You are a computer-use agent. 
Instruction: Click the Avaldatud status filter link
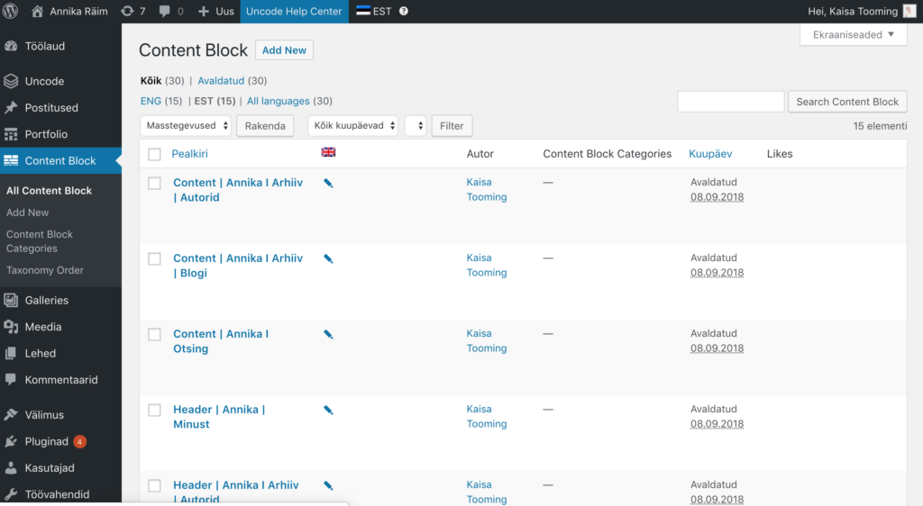221,80
